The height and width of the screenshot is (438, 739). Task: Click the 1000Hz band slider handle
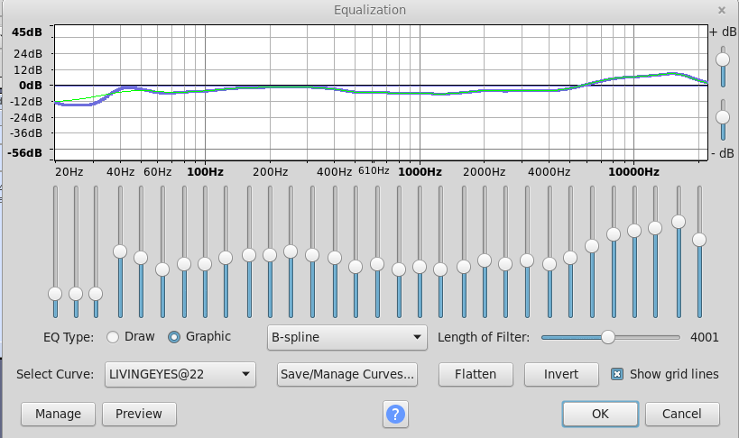click(x=420, y=267)
